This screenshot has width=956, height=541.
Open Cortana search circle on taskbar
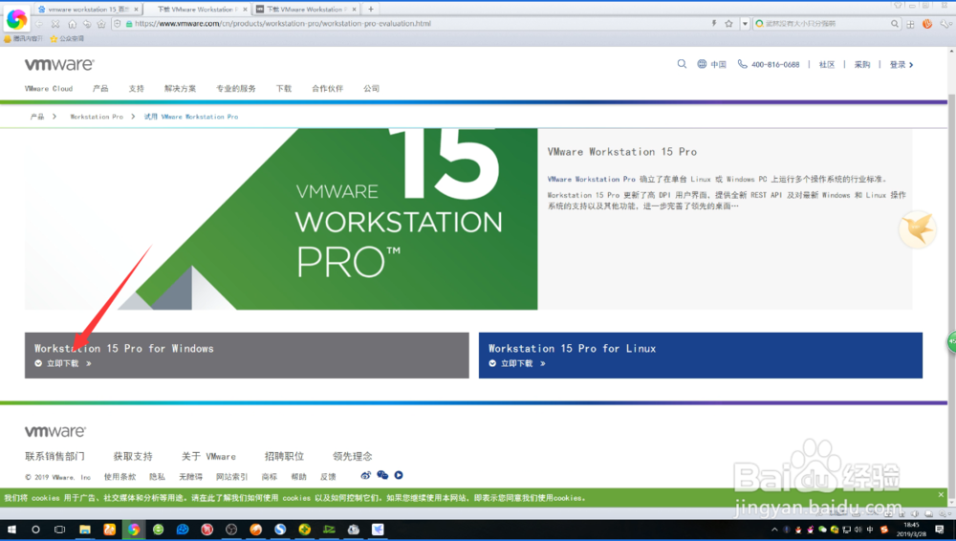click(x=35, y=530)
